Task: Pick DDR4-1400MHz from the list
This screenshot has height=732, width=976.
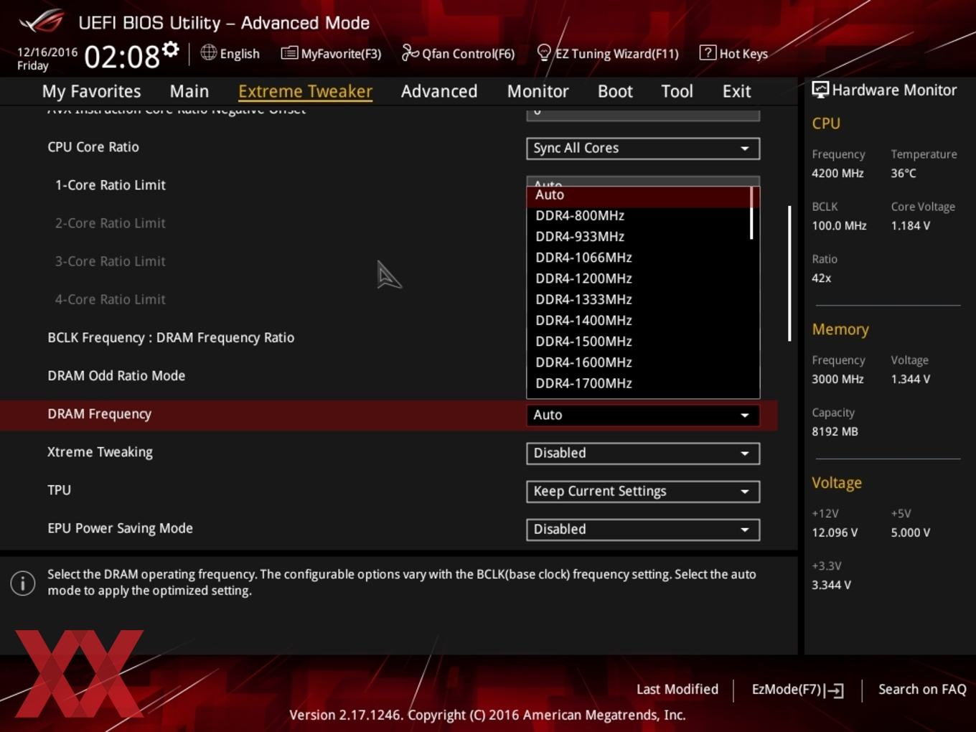Action: coord(583,320)
